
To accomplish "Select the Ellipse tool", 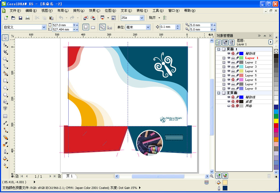I will pyautogui.click(x=5, y=88).
